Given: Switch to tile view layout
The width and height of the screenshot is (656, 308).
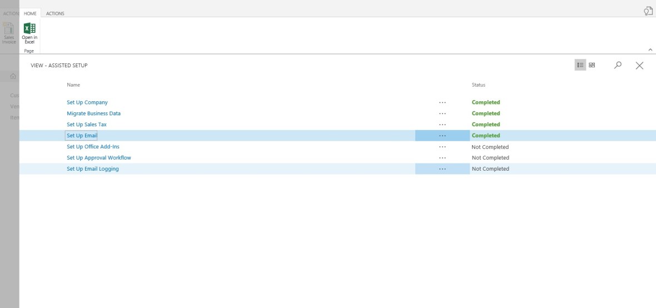Looking at the screenshot, I should pyautogui.click(x=592, y=65).
